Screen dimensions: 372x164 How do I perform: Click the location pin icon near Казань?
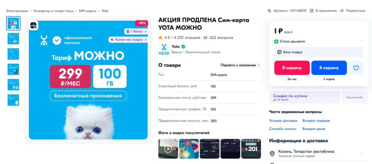click(272, 154)
